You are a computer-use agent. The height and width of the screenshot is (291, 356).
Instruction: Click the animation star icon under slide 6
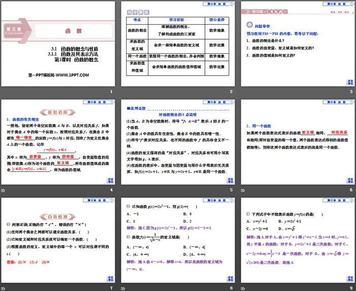click(243, 190)
